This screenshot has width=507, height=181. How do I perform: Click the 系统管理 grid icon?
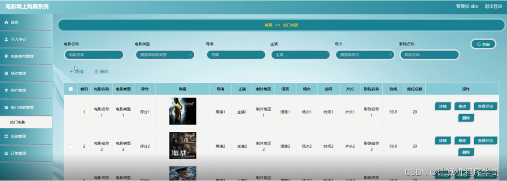pyautogui.click(x=6, y=137)
